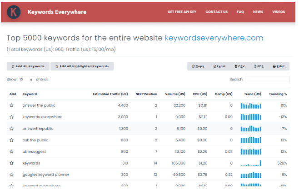This screenshot has width=299, height=190.
Task: Star the 'answer the public' keyword
Action: click(12, 105)
